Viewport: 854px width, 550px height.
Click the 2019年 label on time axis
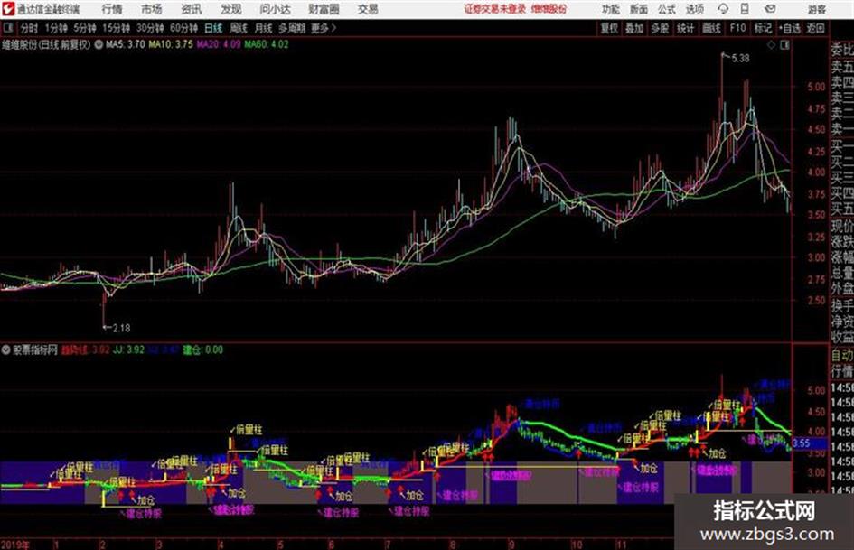tap(15, 544)
